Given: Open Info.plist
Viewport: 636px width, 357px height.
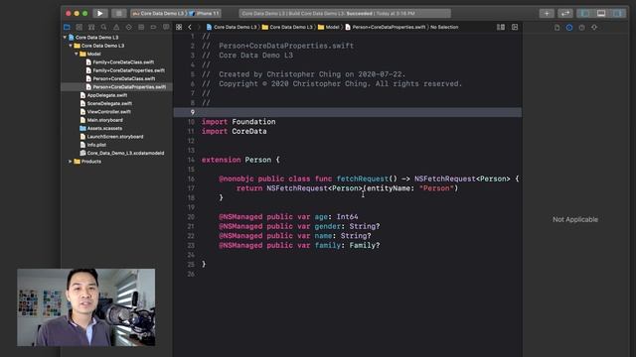Looking at the screenshot, I should click(93, 145).
